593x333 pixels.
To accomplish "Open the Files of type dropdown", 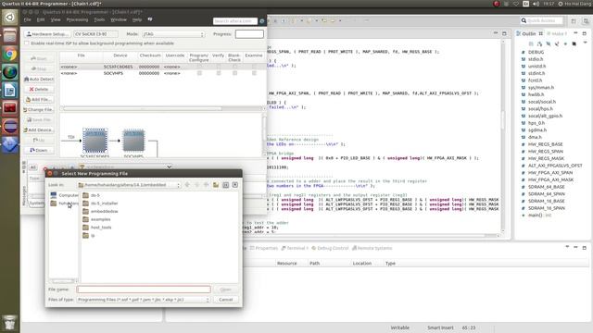I will point(144,300).
